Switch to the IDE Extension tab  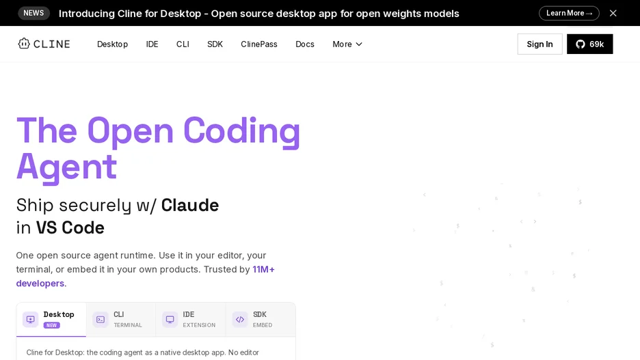point(191,320)
